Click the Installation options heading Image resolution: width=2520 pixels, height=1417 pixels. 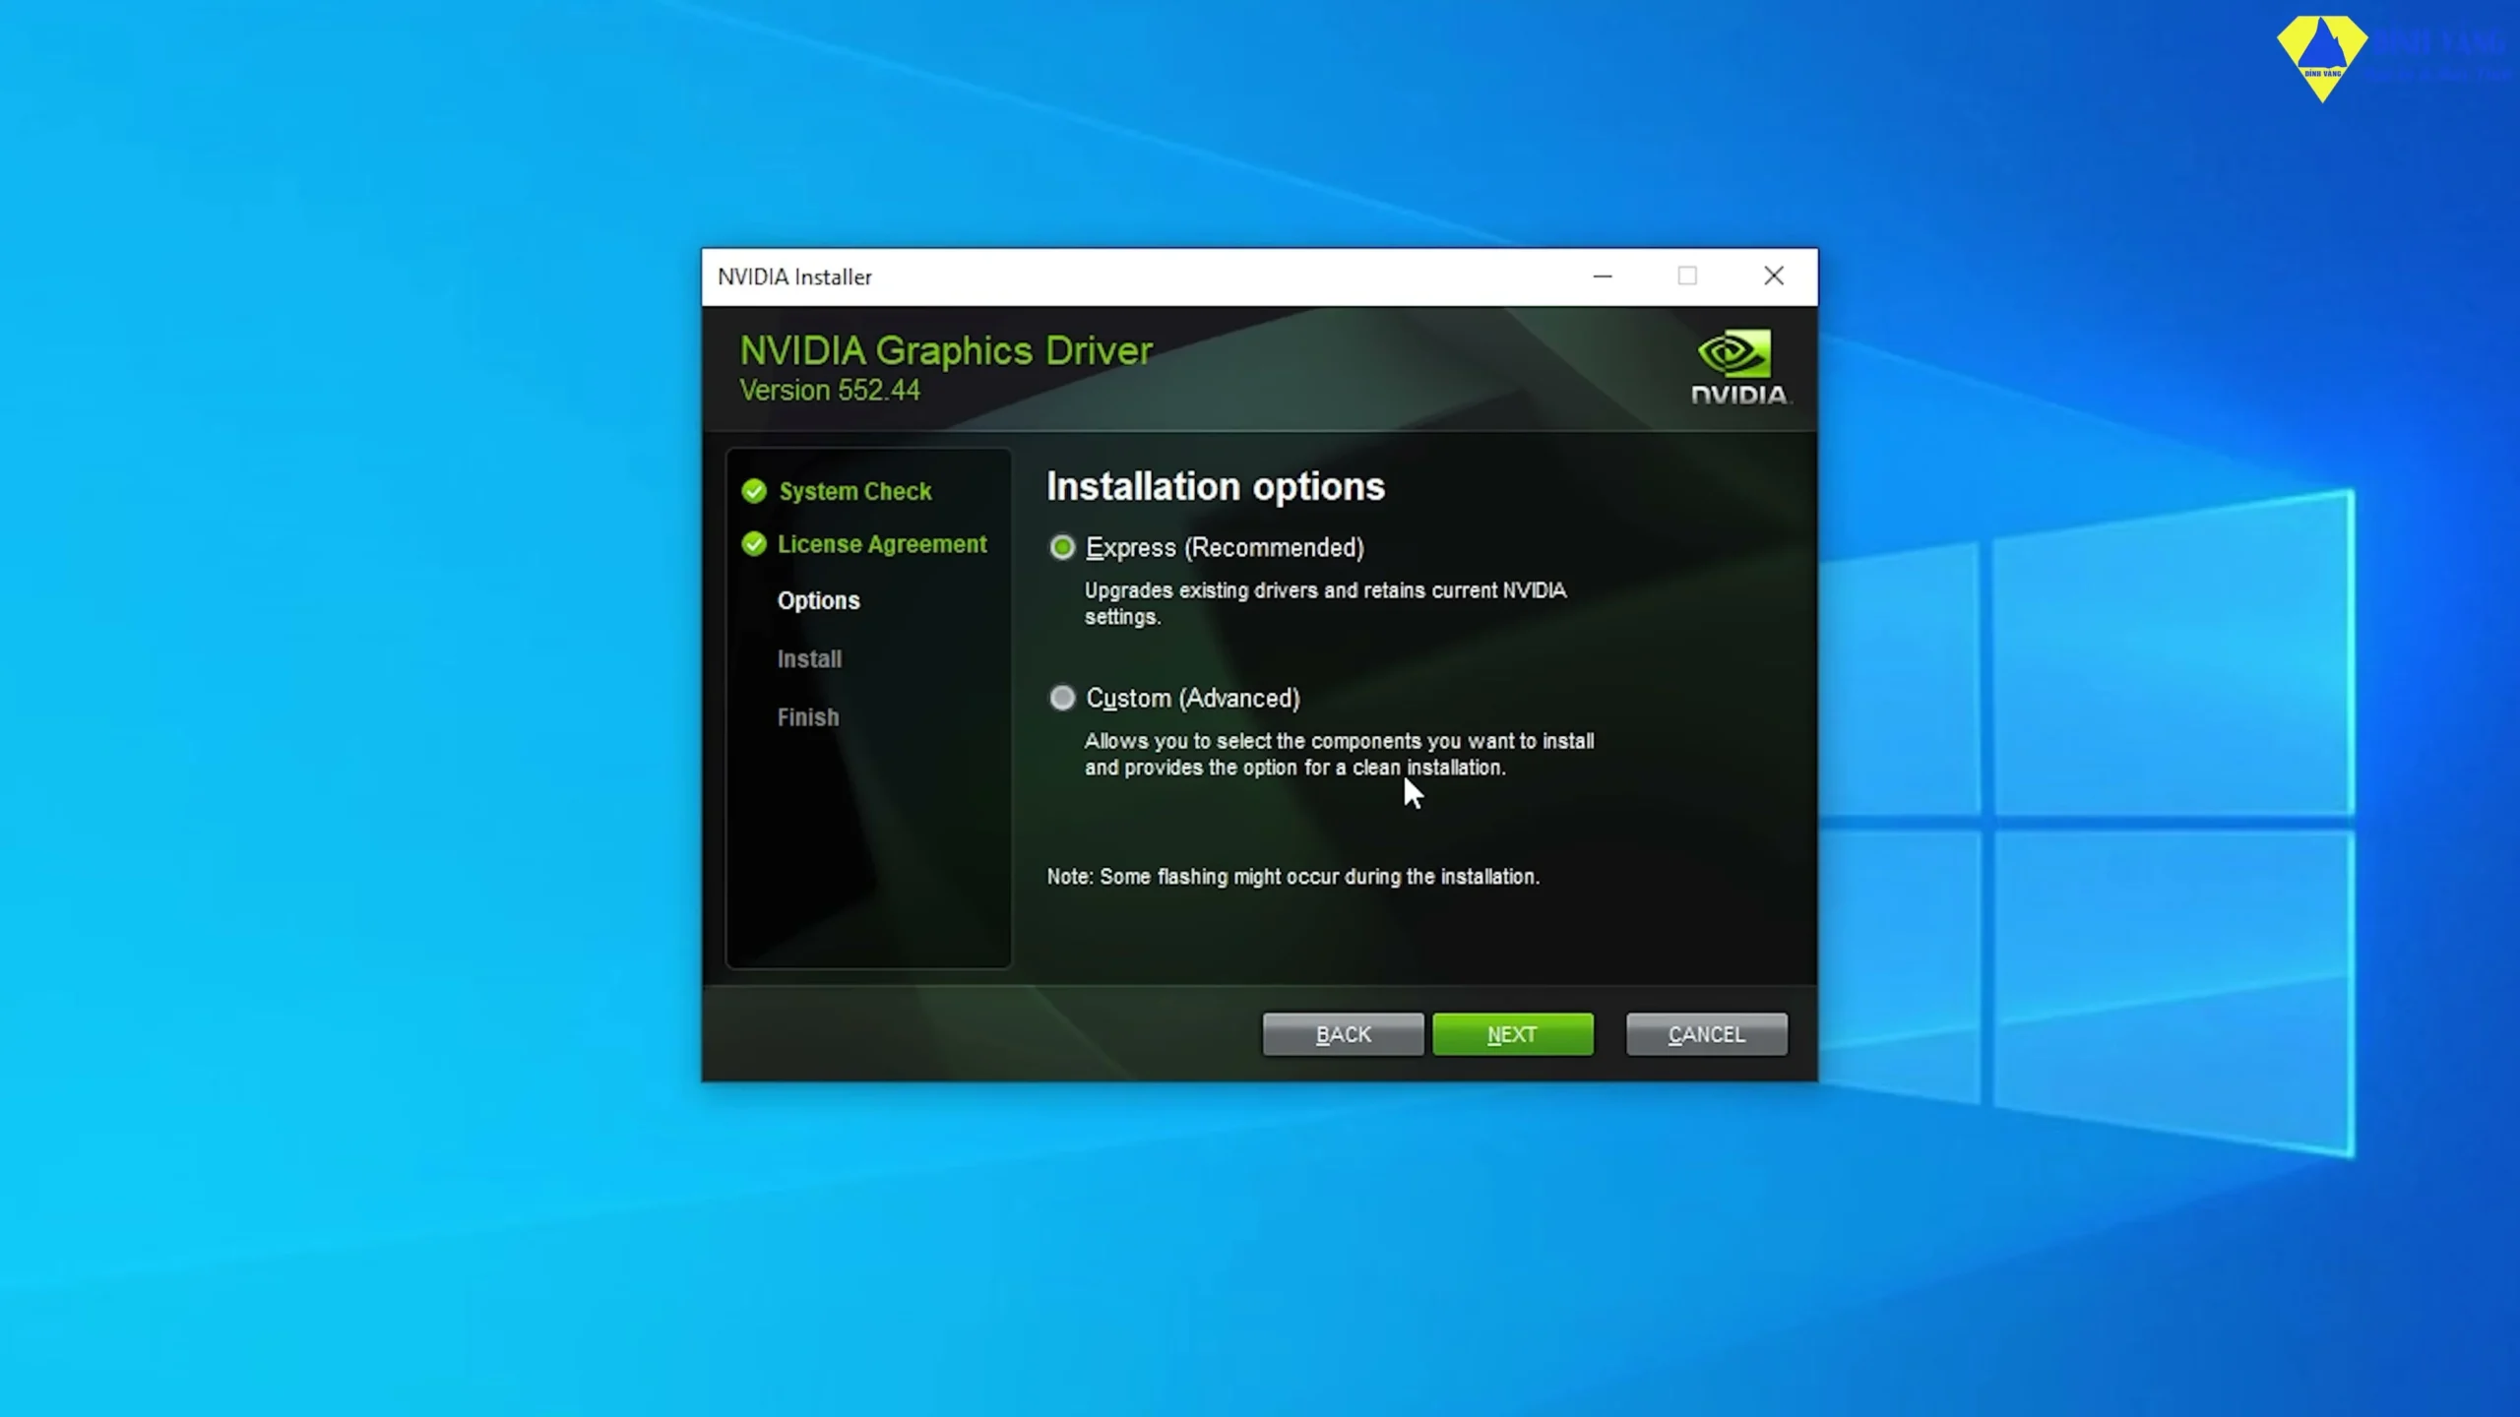coord(1215,486)
